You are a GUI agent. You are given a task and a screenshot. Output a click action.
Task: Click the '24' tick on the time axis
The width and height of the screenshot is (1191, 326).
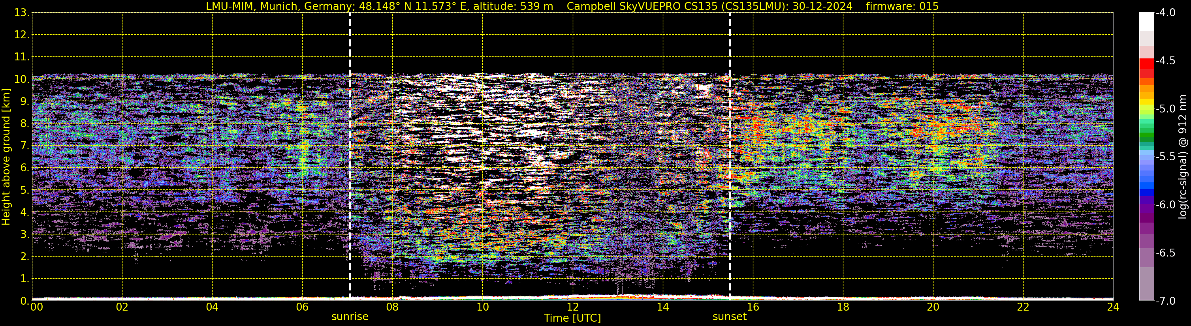click(1113, 307)
